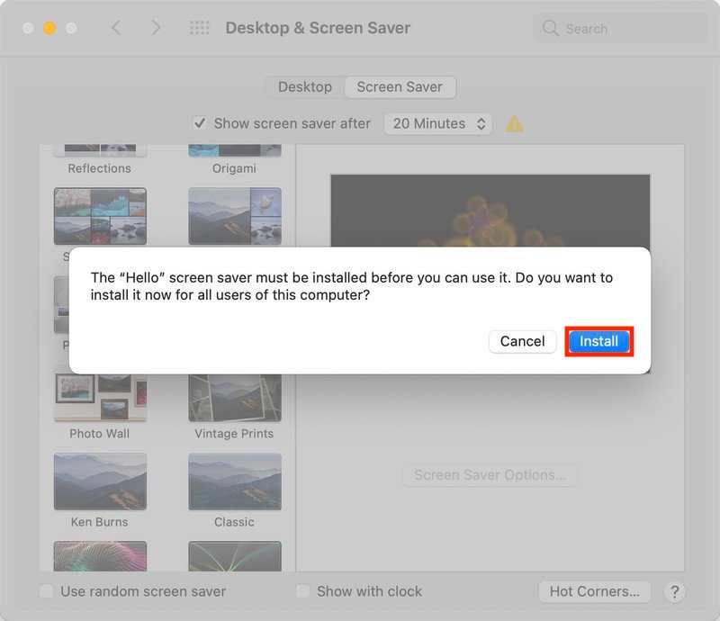Pick the Classic screen saver

click(235, 481)
